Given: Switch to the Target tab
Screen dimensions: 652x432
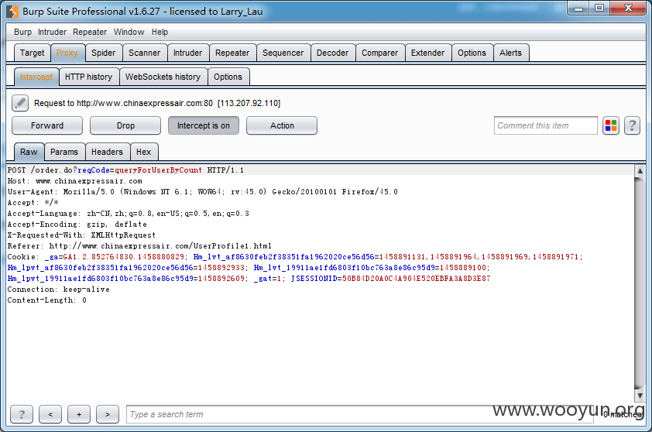Looking at the screenshot, I should 32,53.
